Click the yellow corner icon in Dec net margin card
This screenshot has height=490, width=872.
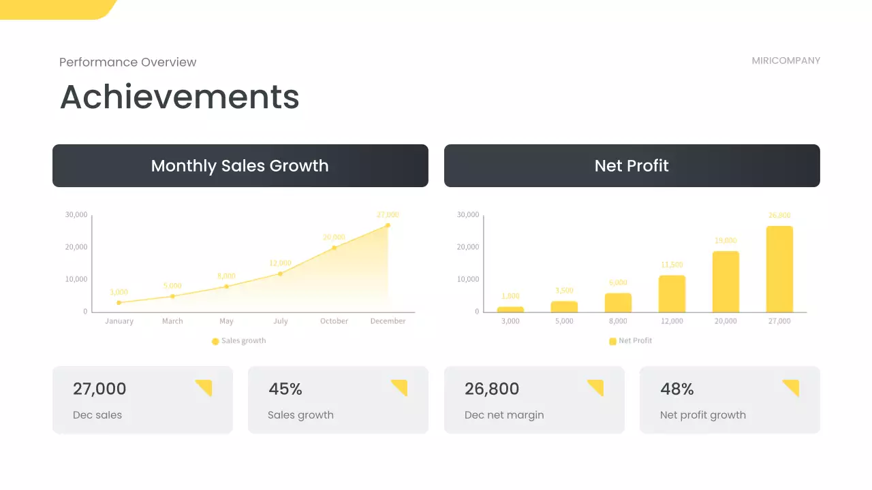pyautogui.click(x=597, y=387)
